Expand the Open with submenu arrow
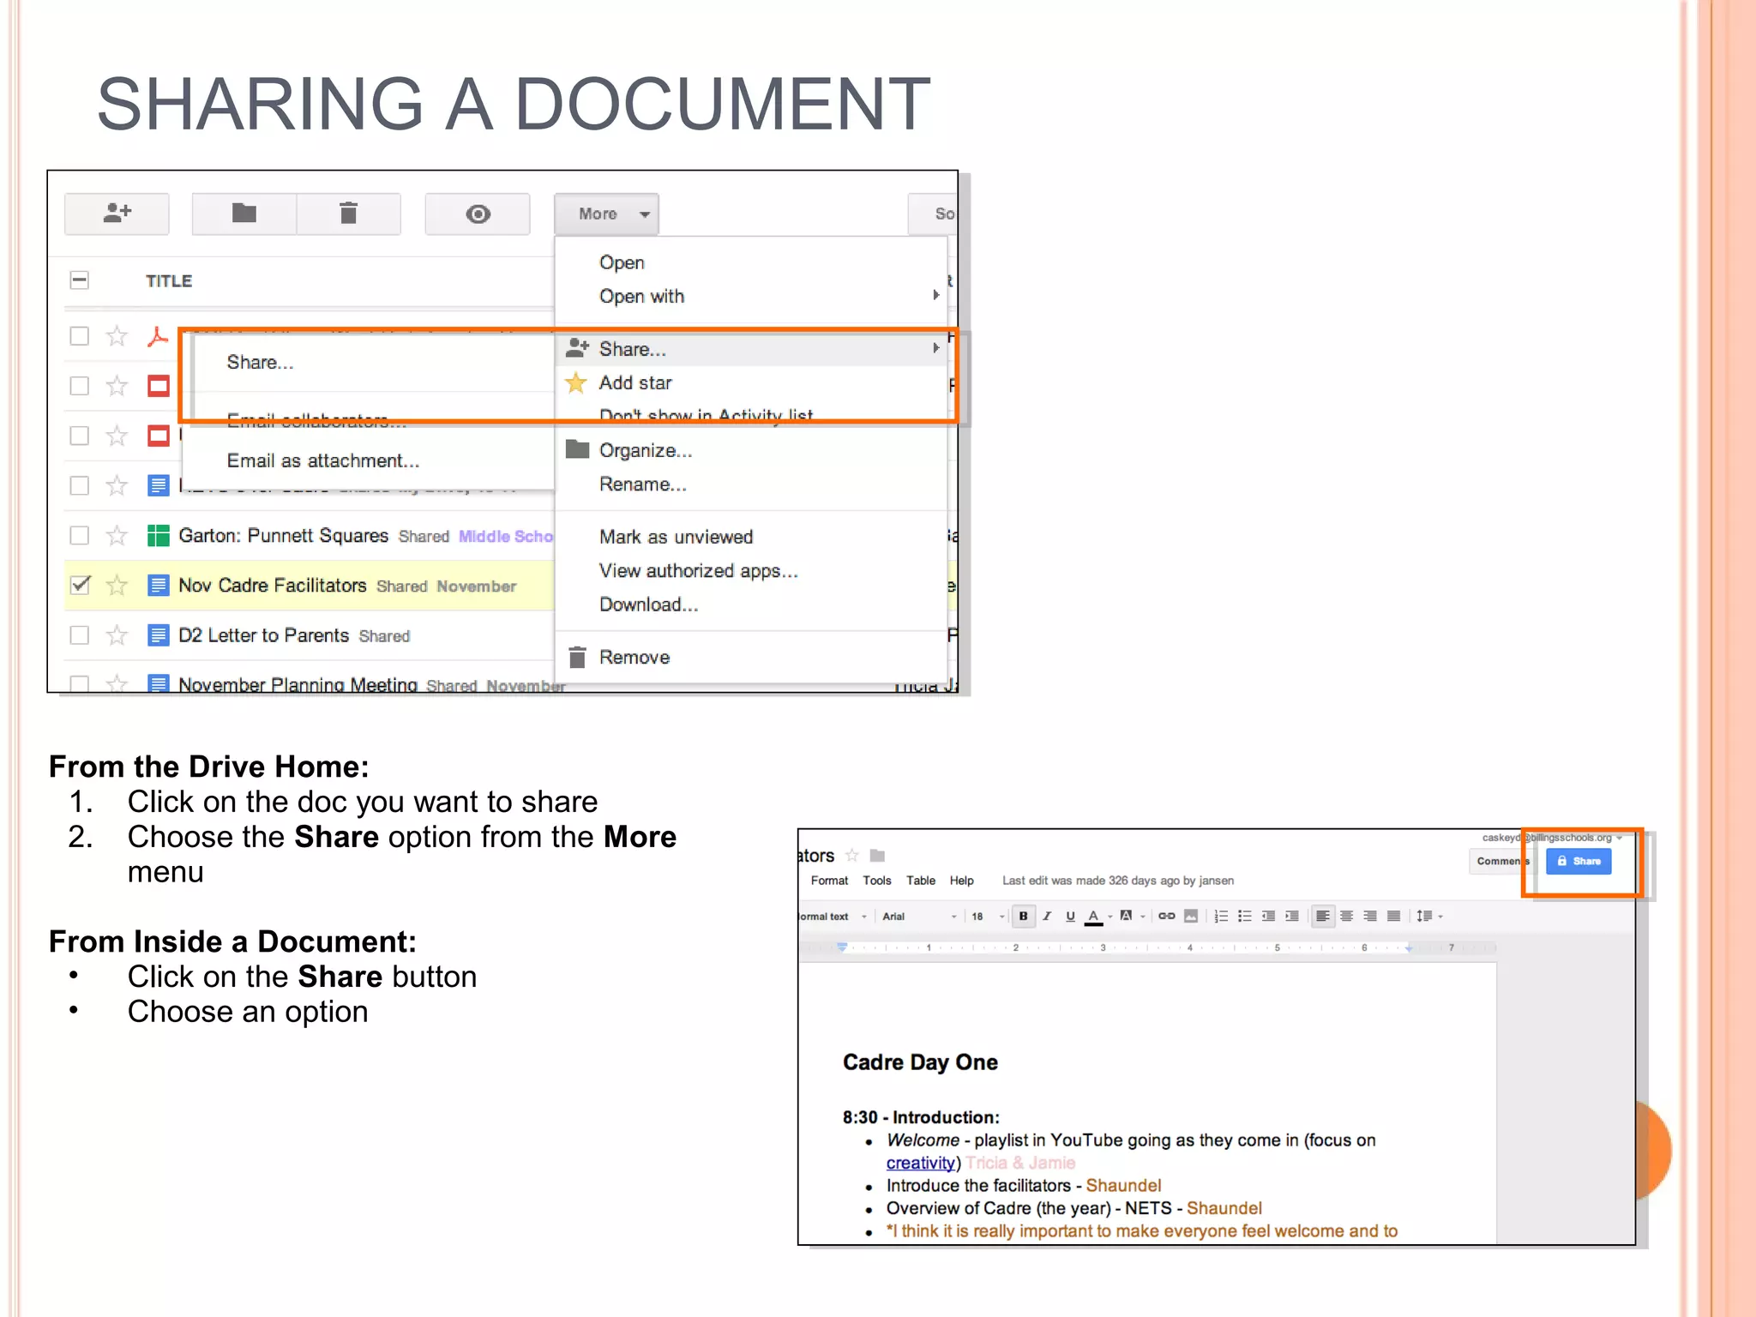This screenshot has height=1317, width=1756. [x=935, y=295]
